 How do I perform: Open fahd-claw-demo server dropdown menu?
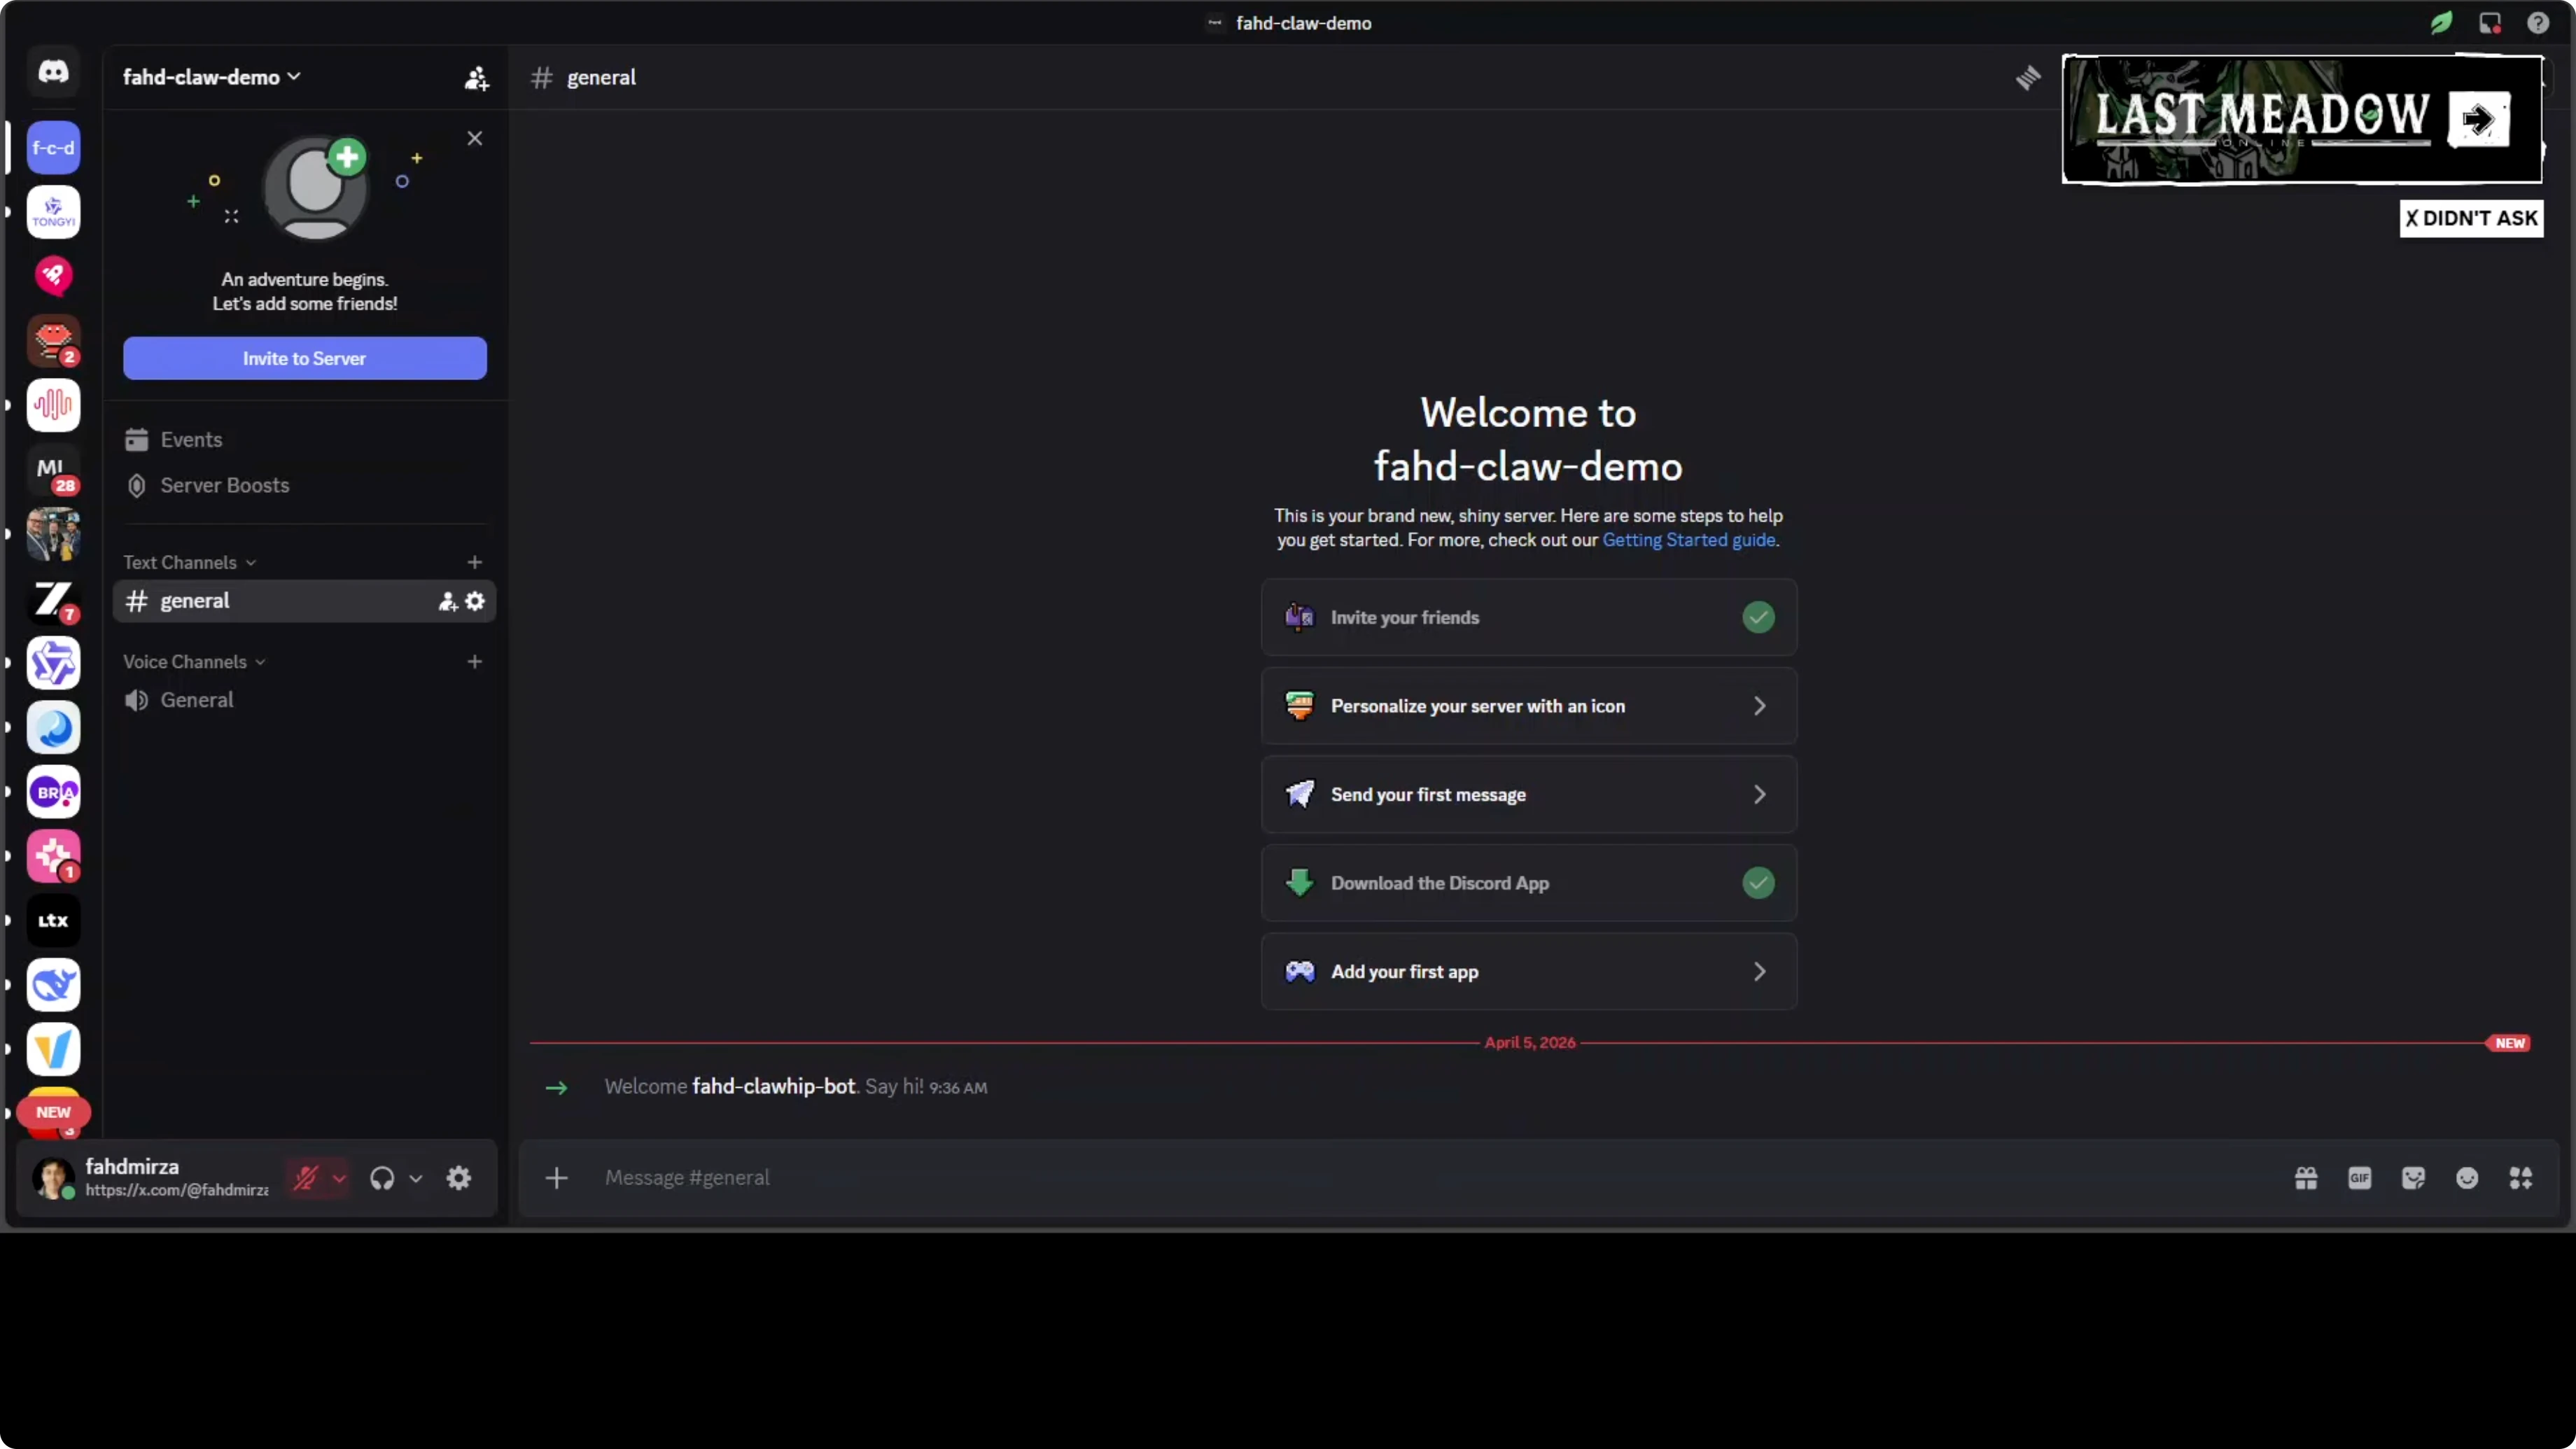(211, 77)
